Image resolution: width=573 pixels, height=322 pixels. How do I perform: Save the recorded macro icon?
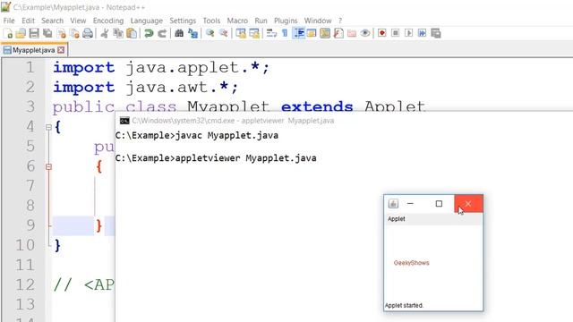point(436,33)
